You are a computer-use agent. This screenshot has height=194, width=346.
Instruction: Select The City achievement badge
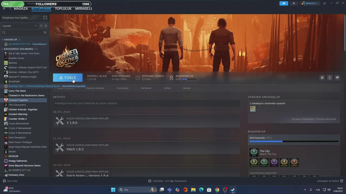(254, 153)
